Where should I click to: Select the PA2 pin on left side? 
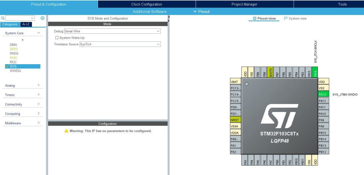coord(235,152)
